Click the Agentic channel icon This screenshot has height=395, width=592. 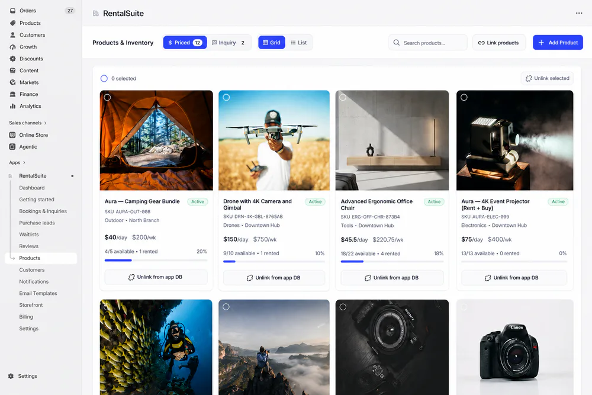click(x=12, y=147)
